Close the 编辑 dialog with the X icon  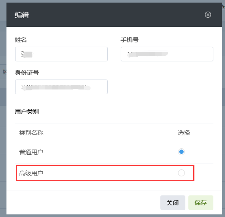[208, 15]
